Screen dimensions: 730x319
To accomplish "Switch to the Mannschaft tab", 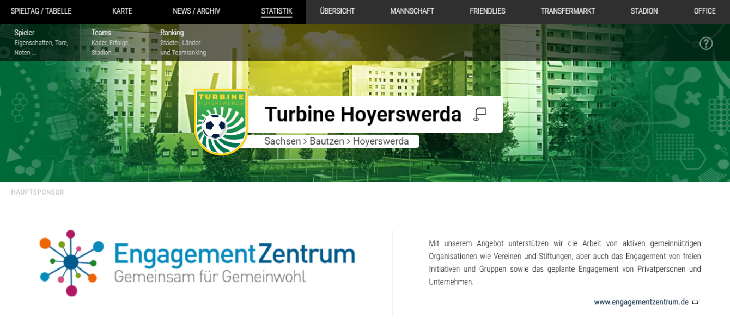I will click(x=412, y=11).
